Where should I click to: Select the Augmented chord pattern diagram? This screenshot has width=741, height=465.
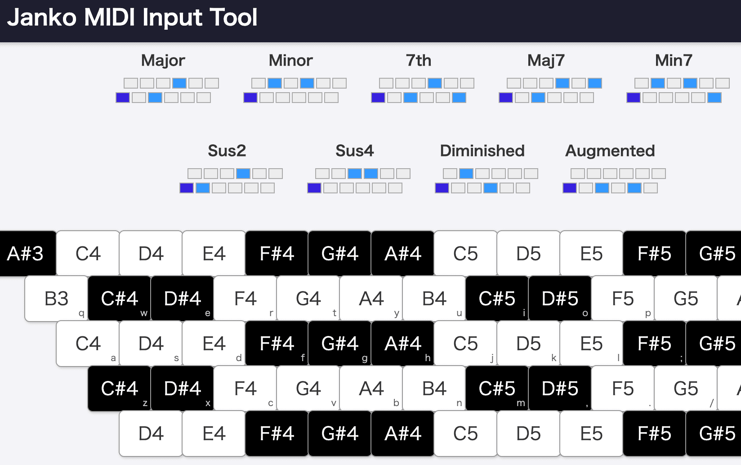pos(614,181)
